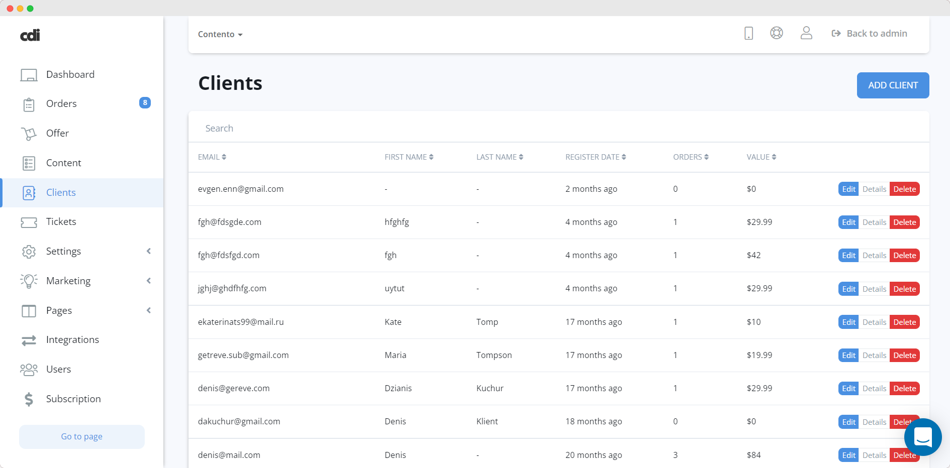Sort table by Value column

762,157
